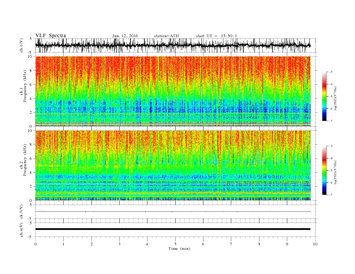Screen dimensions: 355x274
Task: Click the 6 kHz tick on ch.1 frequency axis
Action: tap(31, 85)
